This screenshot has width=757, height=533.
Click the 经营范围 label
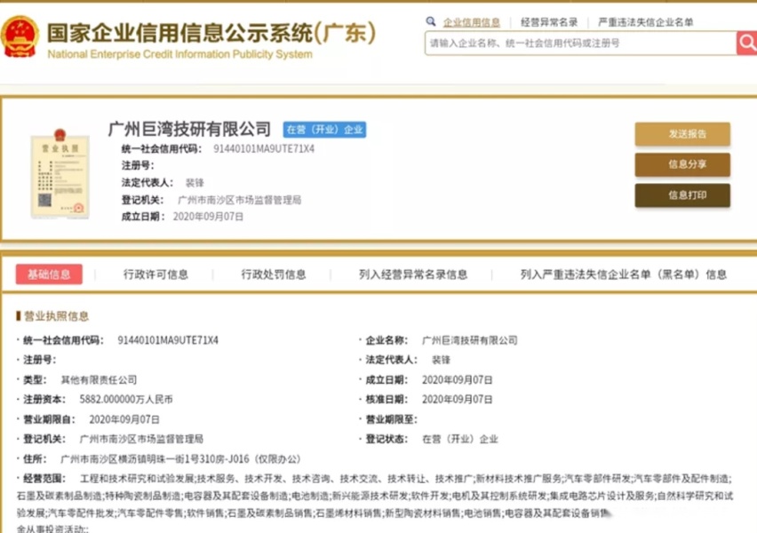[x=44, y=479]
